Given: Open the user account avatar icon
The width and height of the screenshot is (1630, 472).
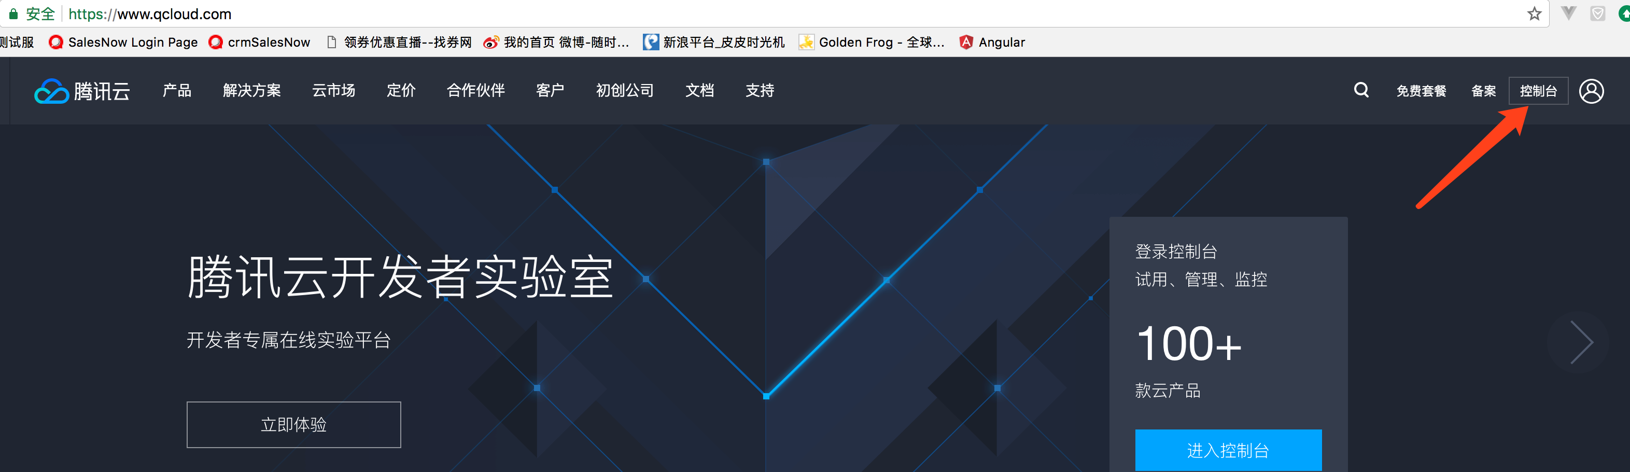Looking at the screenshot, I should [1592, 91].
